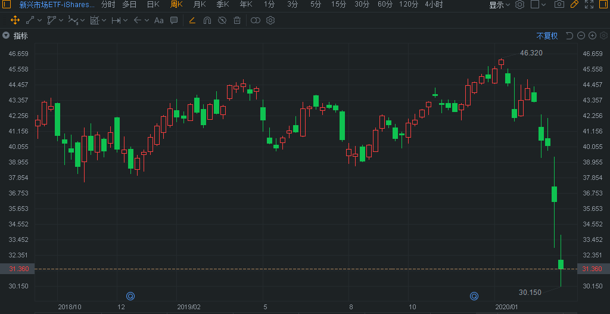Open the 显示 display dropdown
This screenshot has width=610, height=314.
tap(499, 5)
